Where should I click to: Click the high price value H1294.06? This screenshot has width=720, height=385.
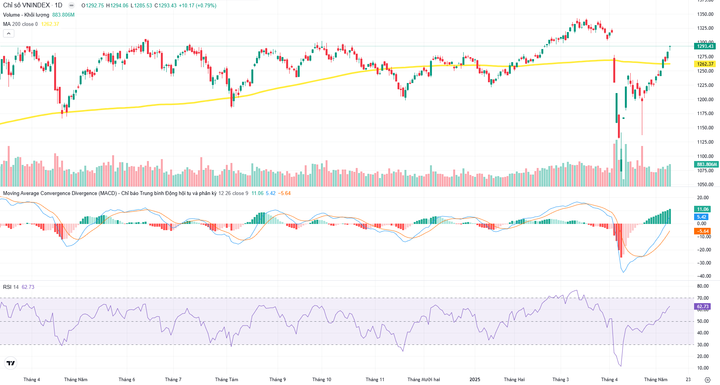[117, 5]
